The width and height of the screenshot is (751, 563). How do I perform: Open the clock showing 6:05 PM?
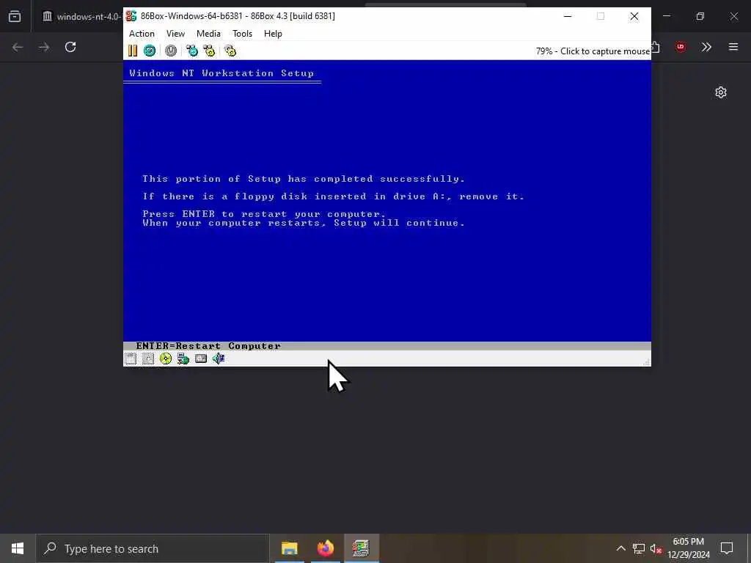688,548
